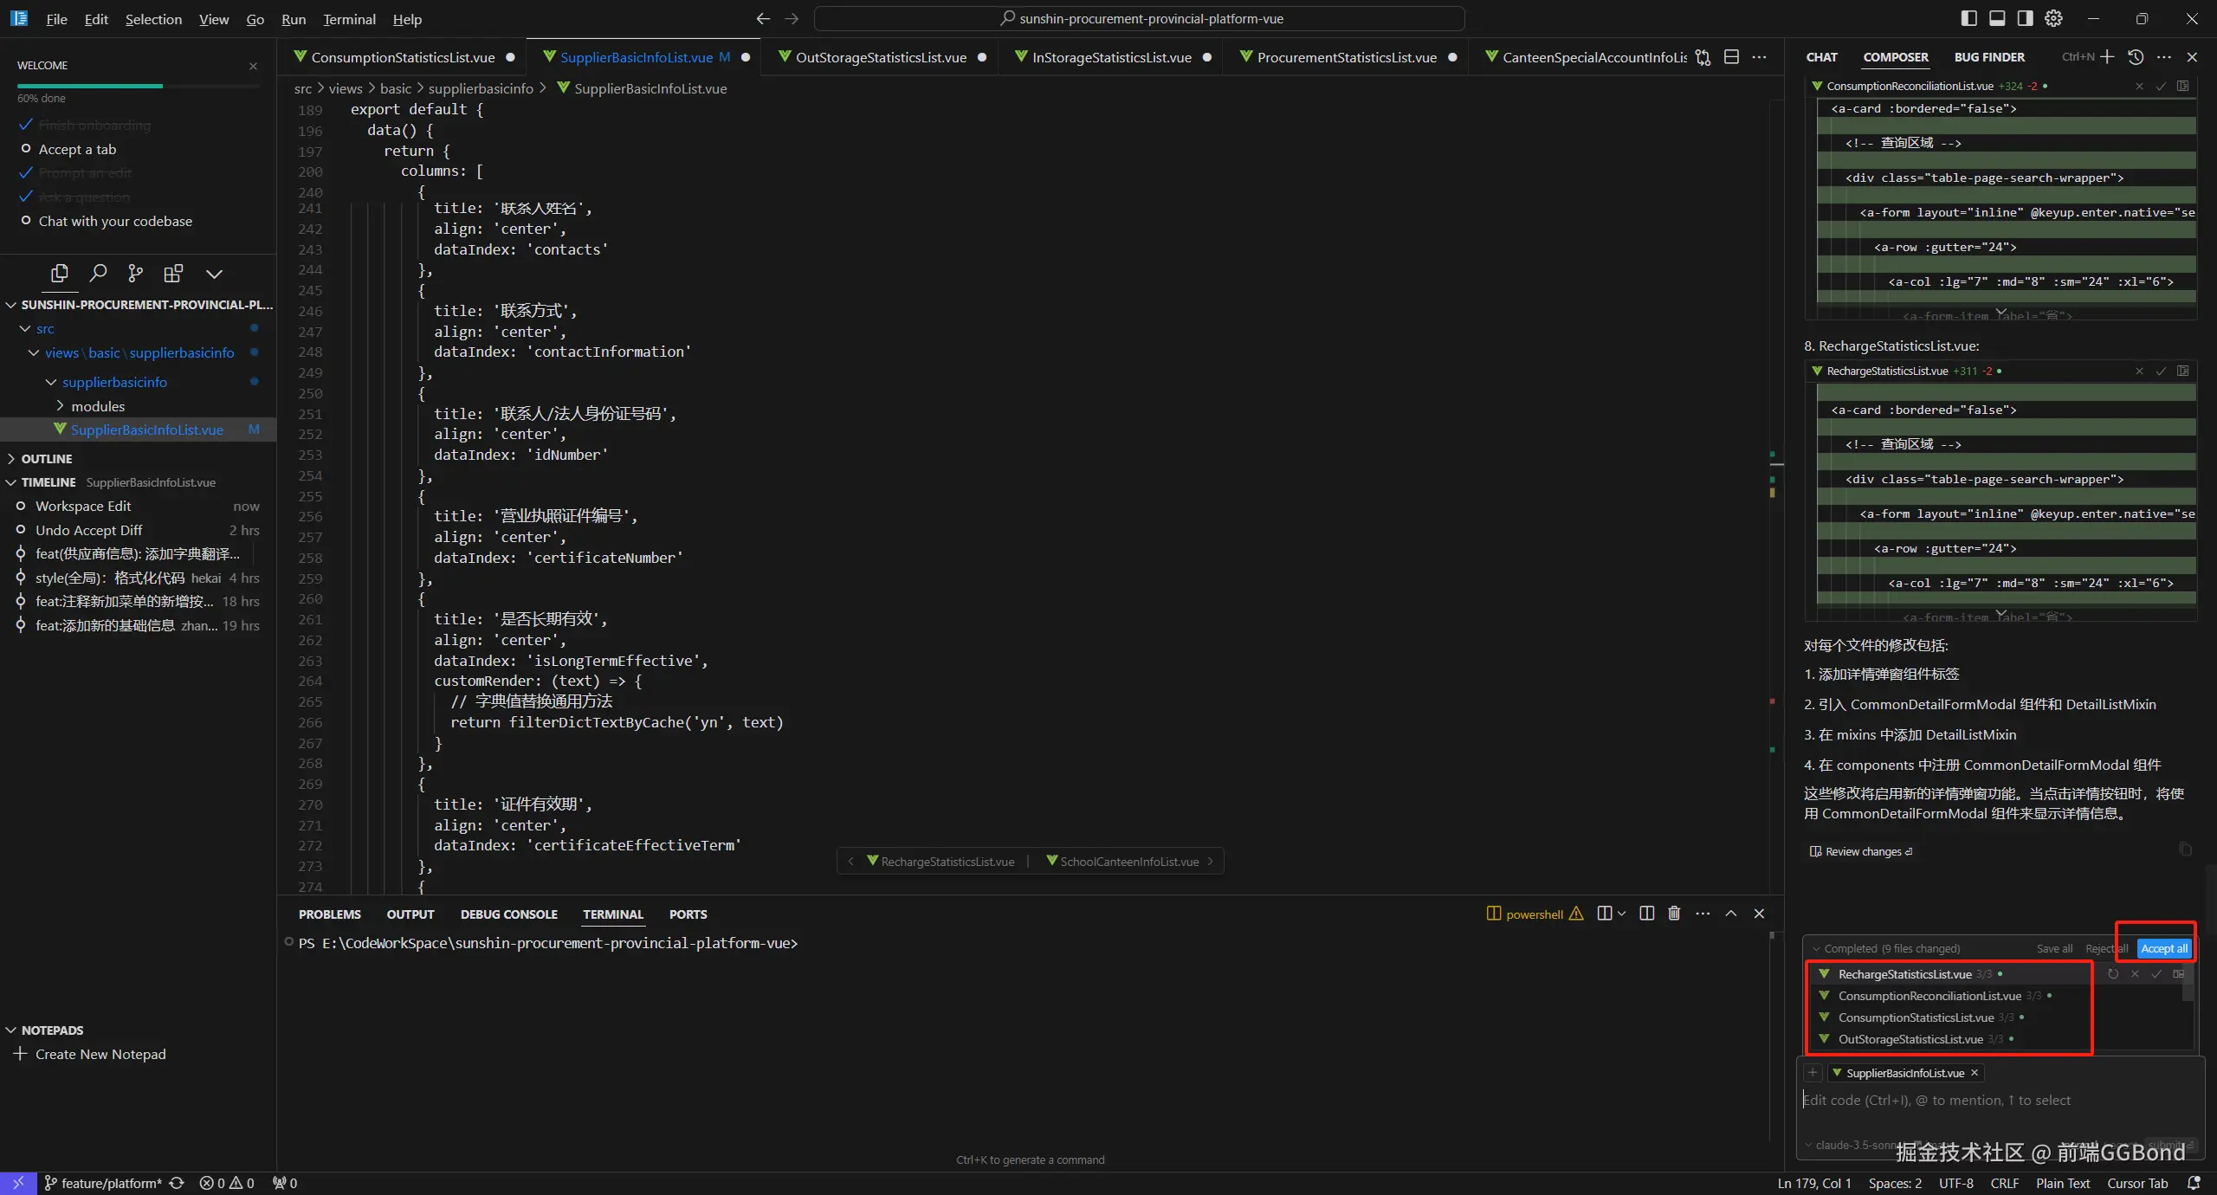Kill terminal with the trash icon
Image resolution: width=2217 pixels, height=1195 pixels.
[1674, 914]
